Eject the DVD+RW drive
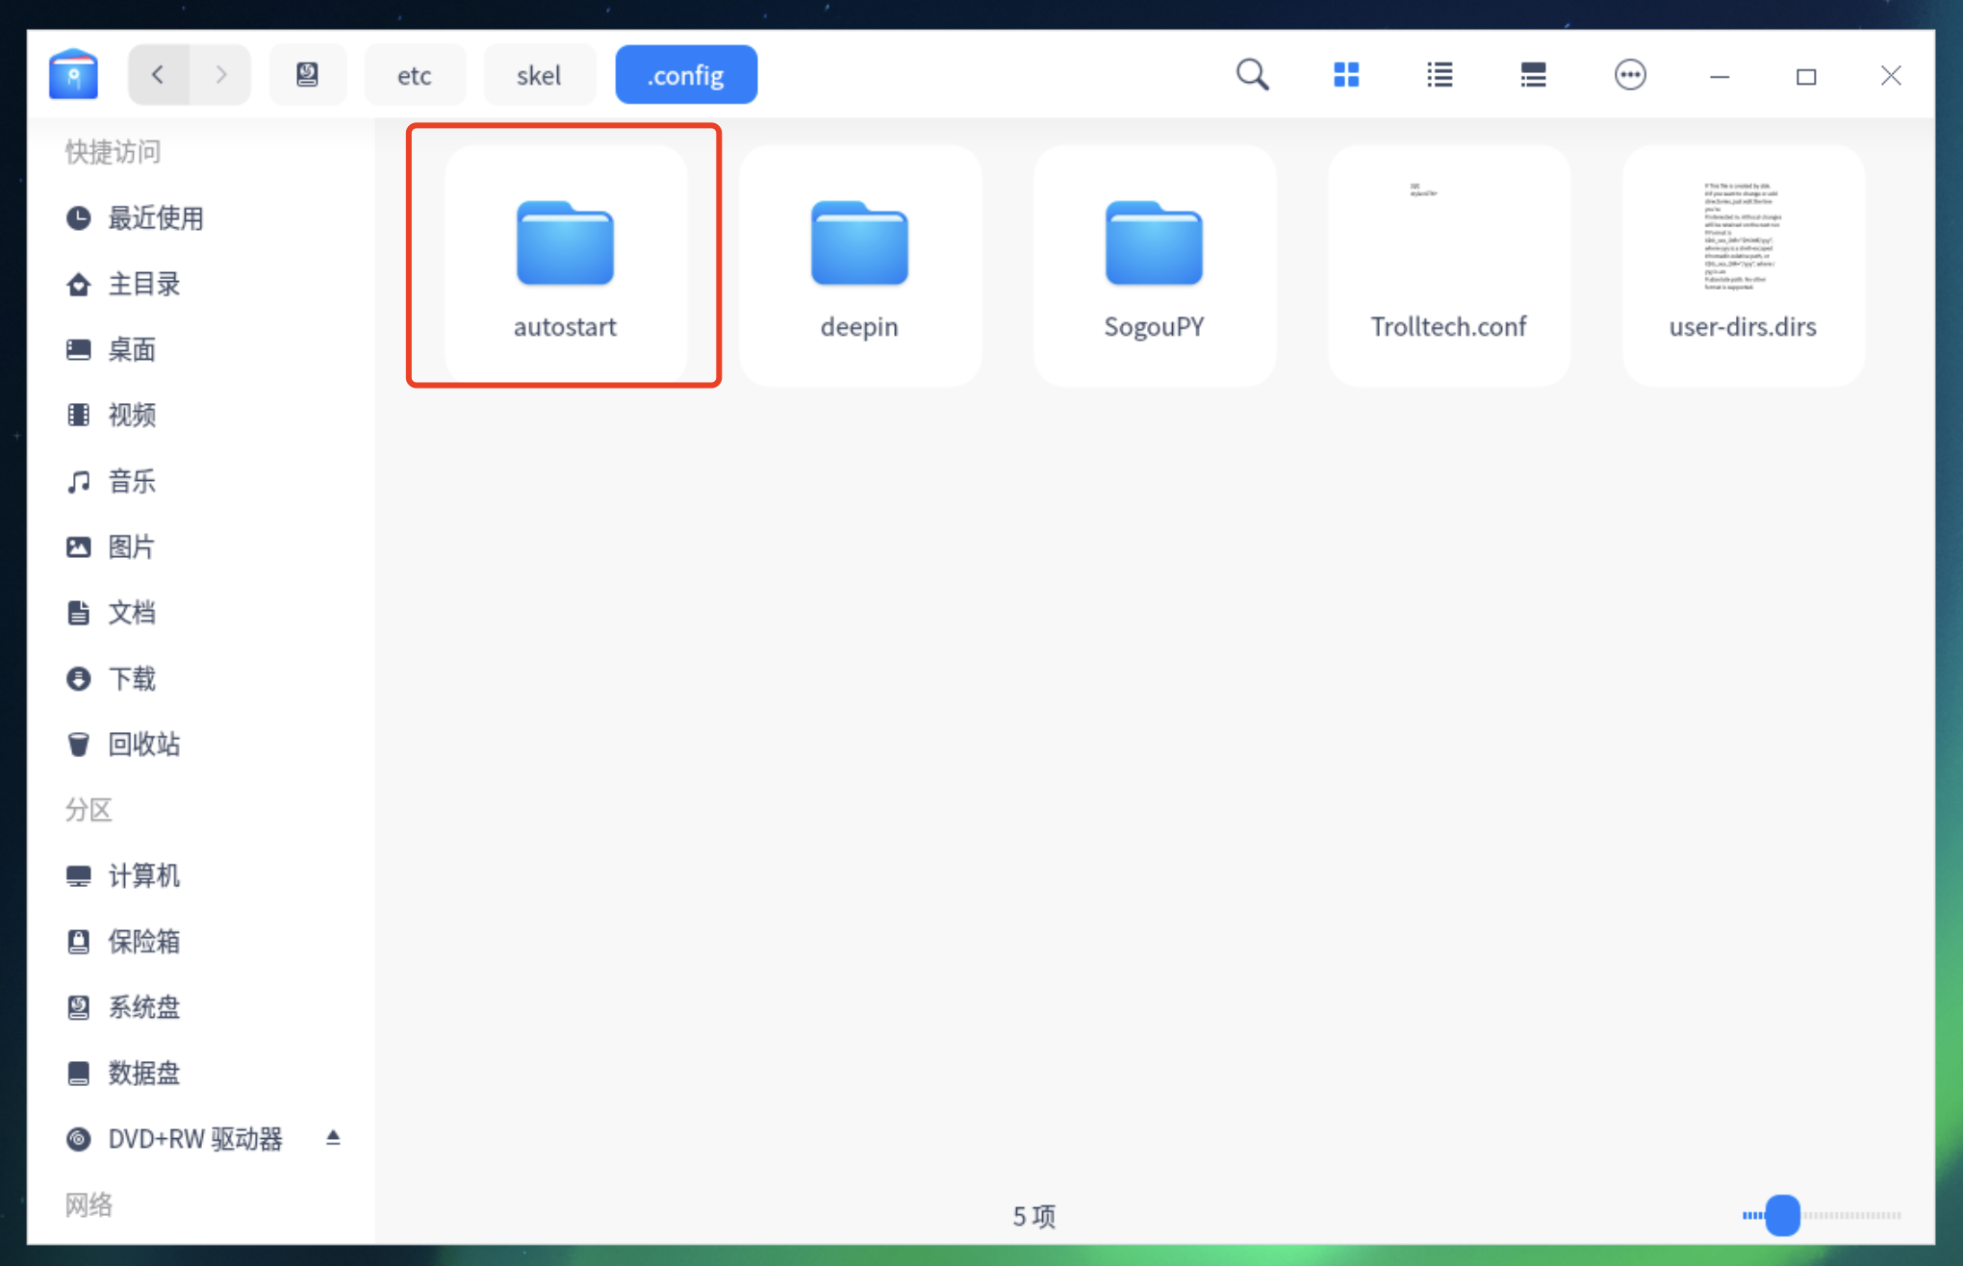The width and height of the screenshot is (1963, 1266). (x=333, y=1137)
